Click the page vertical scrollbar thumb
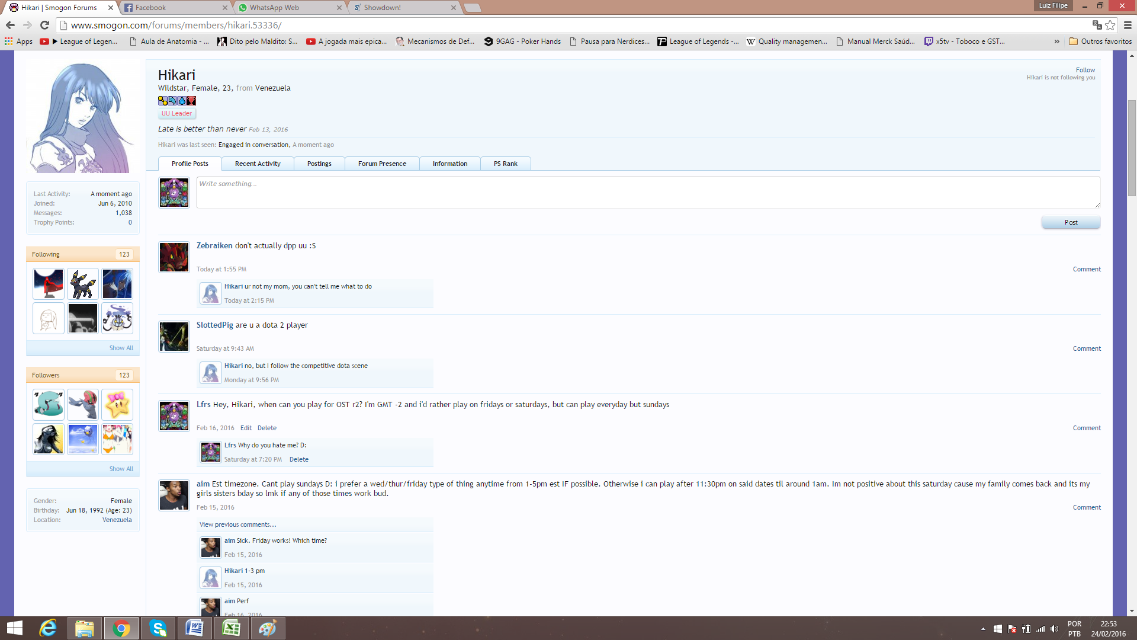The width and height of the screenshot is (1137, 640). pyautogui.click(x=1132, y=148)
